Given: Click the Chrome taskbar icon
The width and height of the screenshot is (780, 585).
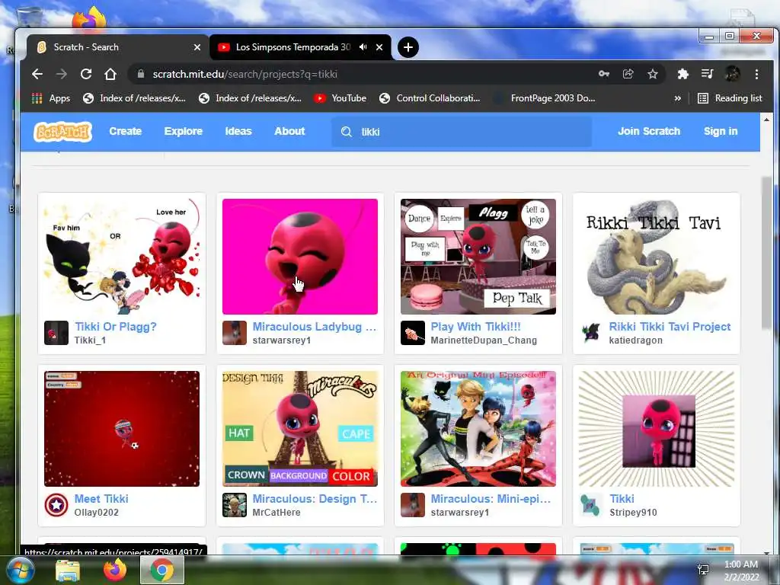Looking at the screenshot, I should 162,570.
